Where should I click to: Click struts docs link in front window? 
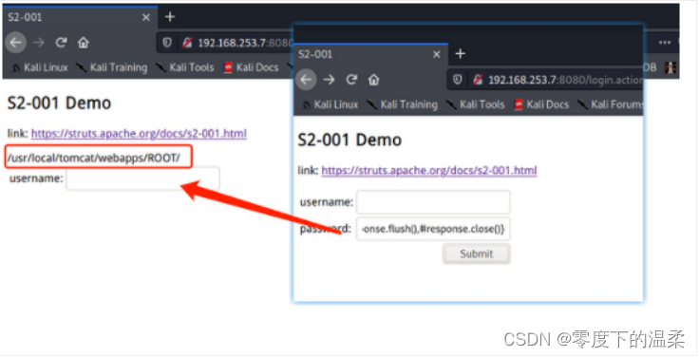click(429, 170)
